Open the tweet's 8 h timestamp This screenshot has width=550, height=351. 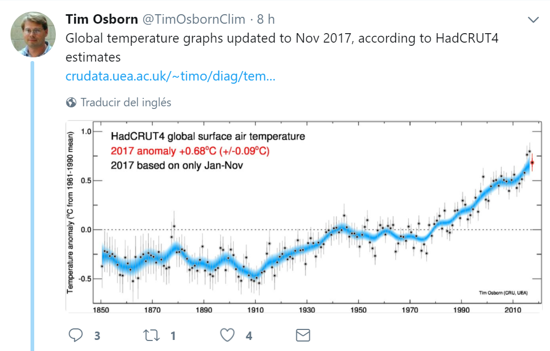tap(266, 19)
